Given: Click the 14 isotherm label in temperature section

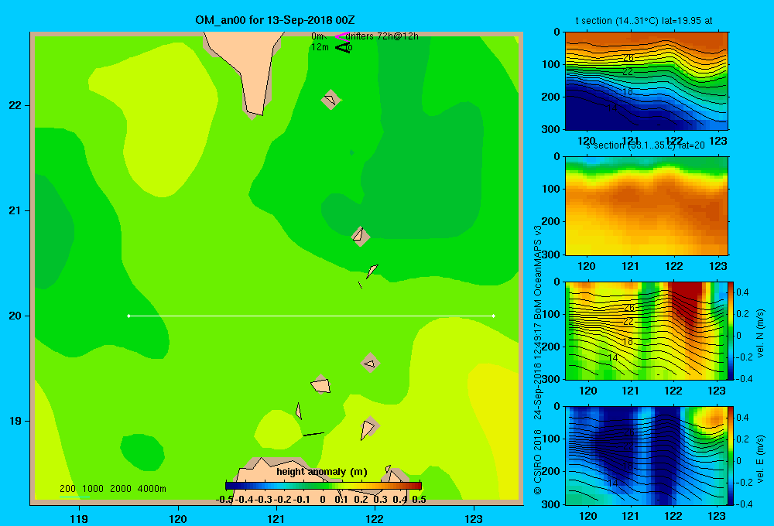Looking at the screenshot, I should tap(612, 107).
